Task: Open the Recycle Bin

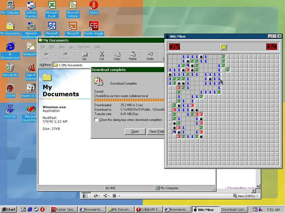Action: [10, 70]
